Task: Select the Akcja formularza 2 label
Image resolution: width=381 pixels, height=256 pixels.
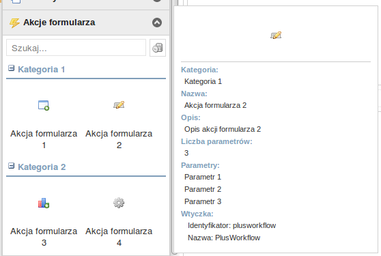Action: coord(119,139)
